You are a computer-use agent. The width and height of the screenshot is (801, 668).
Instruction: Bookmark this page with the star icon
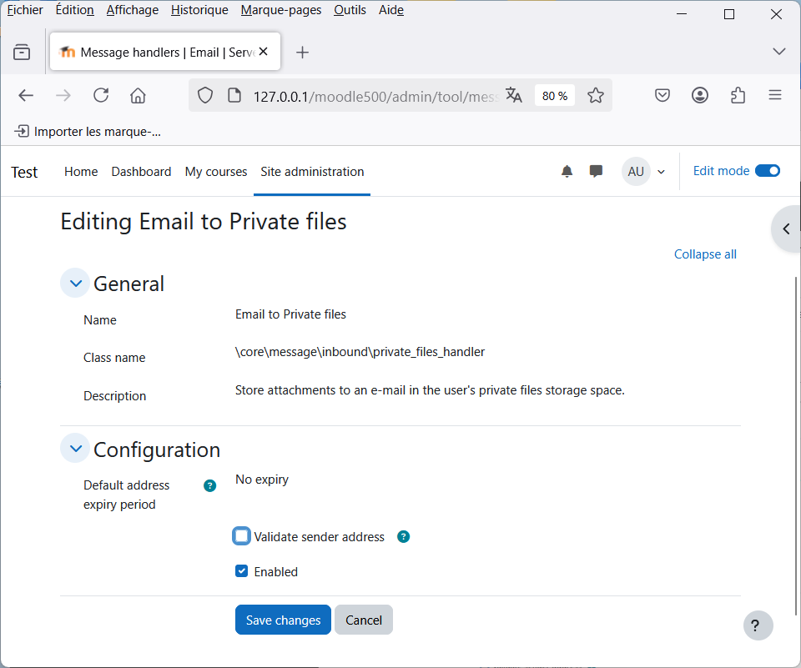(595, 96)
